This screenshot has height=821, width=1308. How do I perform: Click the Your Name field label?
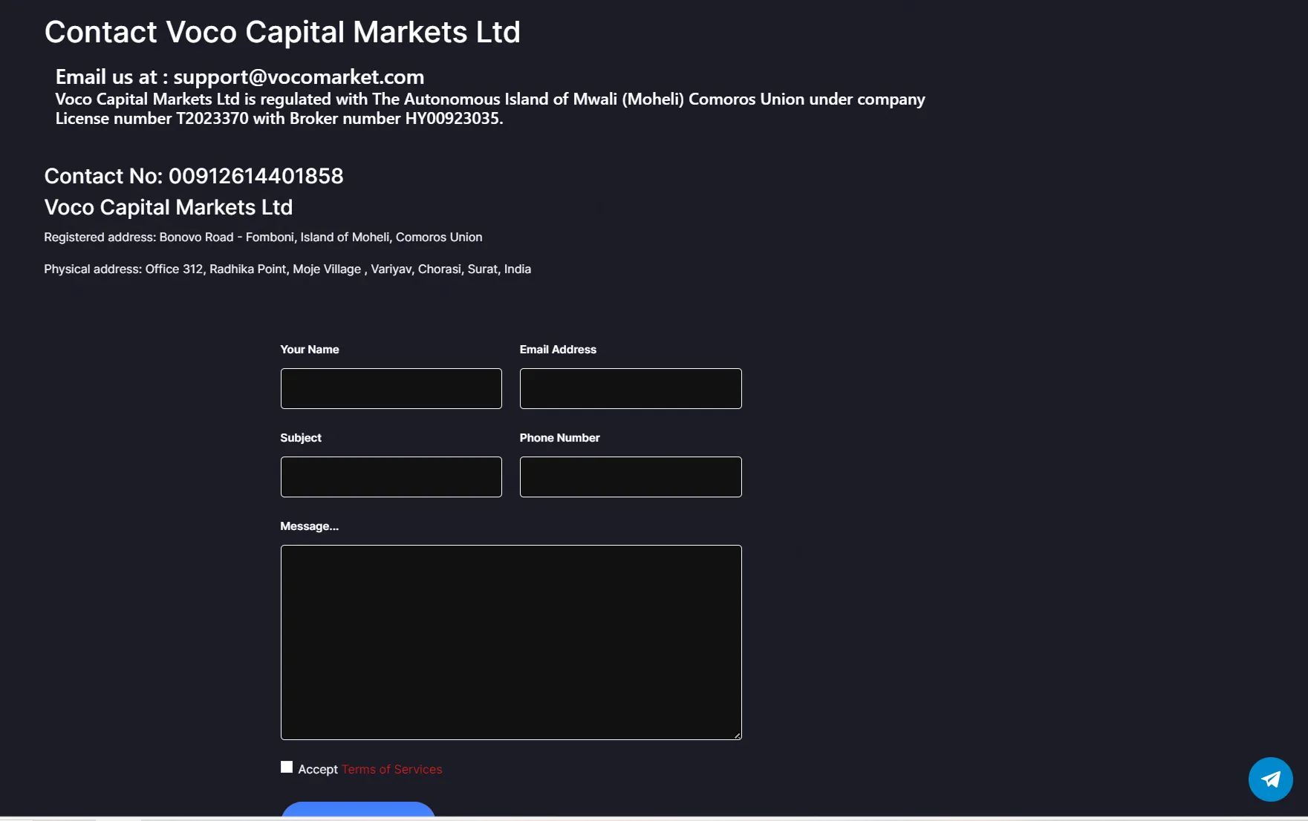tap(310, 350)
